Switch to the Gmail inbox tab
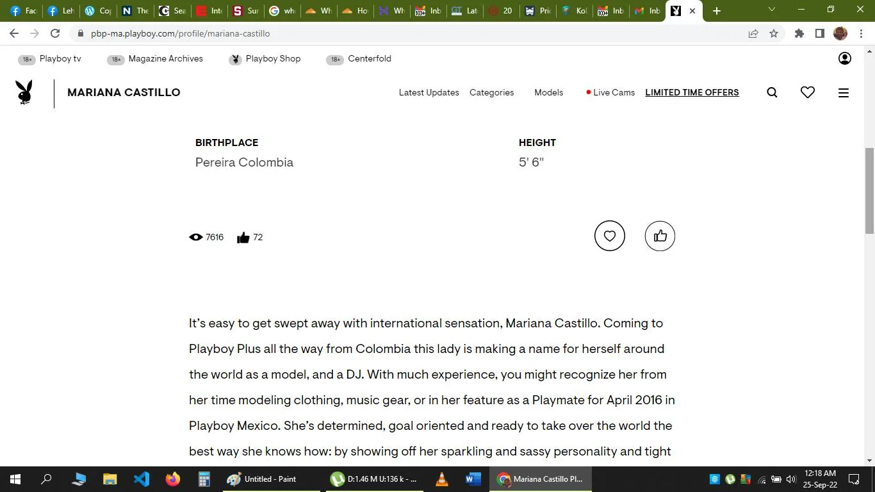 (646, 11)
